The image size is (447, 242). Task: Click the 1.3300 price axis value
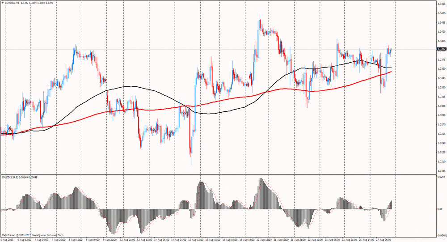[x=442, y=106]
